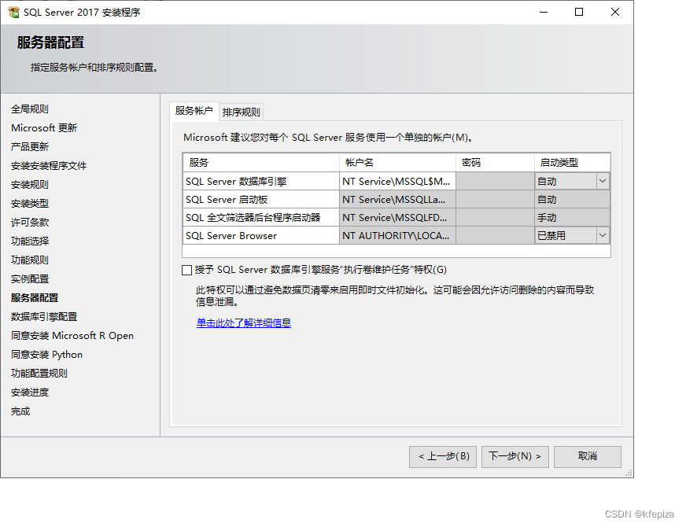Click the 手动 startup type cell

[x=572, y=217]
